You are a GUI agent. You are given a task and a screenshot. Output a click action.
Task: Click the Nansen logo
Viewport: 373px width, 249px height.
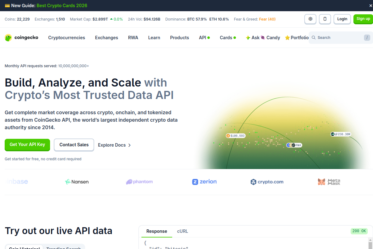tap(77, 182)
